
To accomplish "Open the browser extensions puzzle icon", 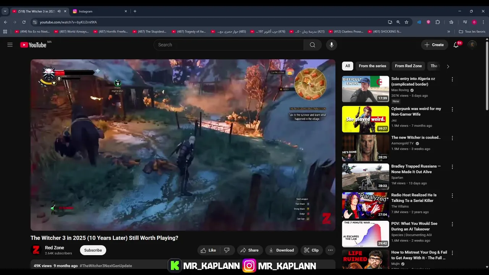I will click(438, 22).
